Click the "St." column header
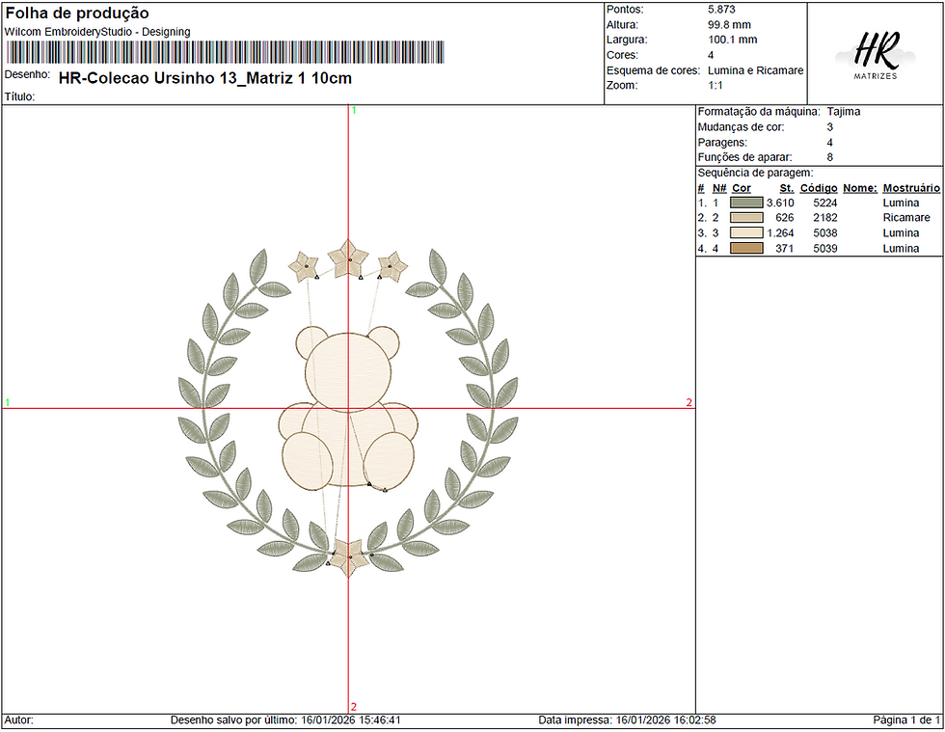 pos(787,188)
